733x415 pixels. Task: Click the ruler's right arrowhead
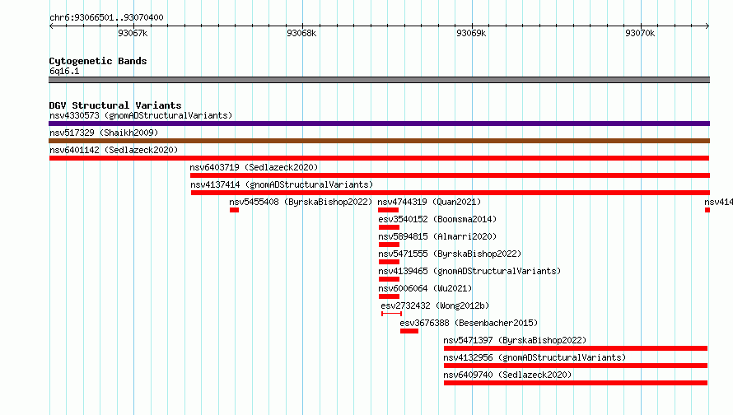pyautogui.click(x=707, y=26)
